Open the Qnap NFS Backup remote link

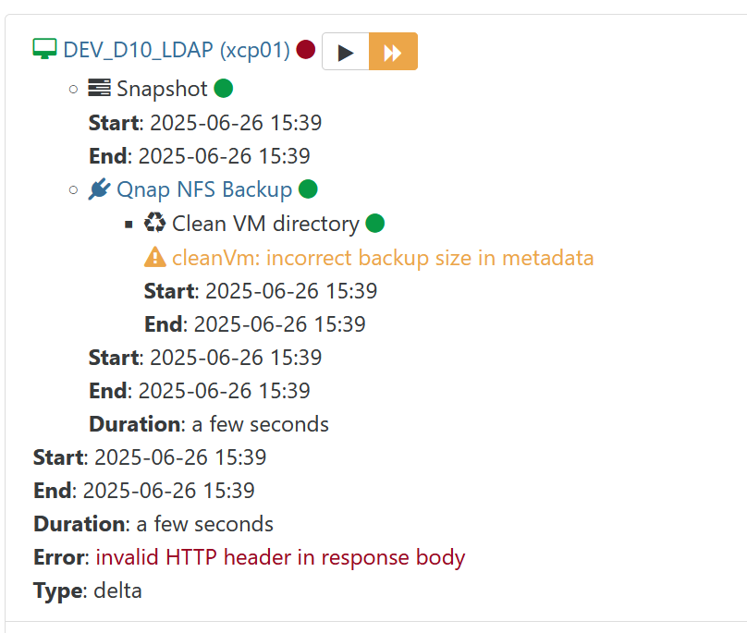[x=204, y=189]
